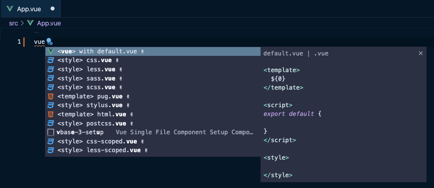Click 'export default {' in the preview

tap(292, 114)
